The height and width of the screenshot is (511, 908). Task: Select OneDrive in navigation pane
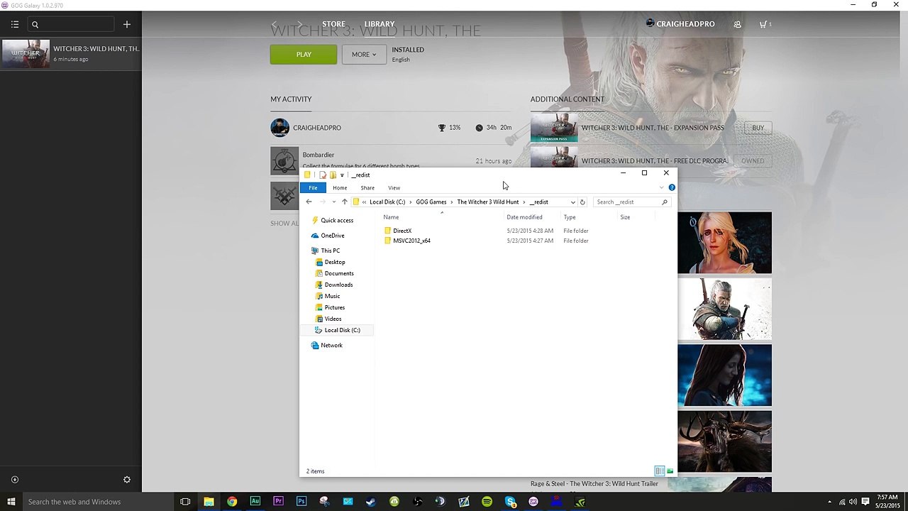coord(332,236)
